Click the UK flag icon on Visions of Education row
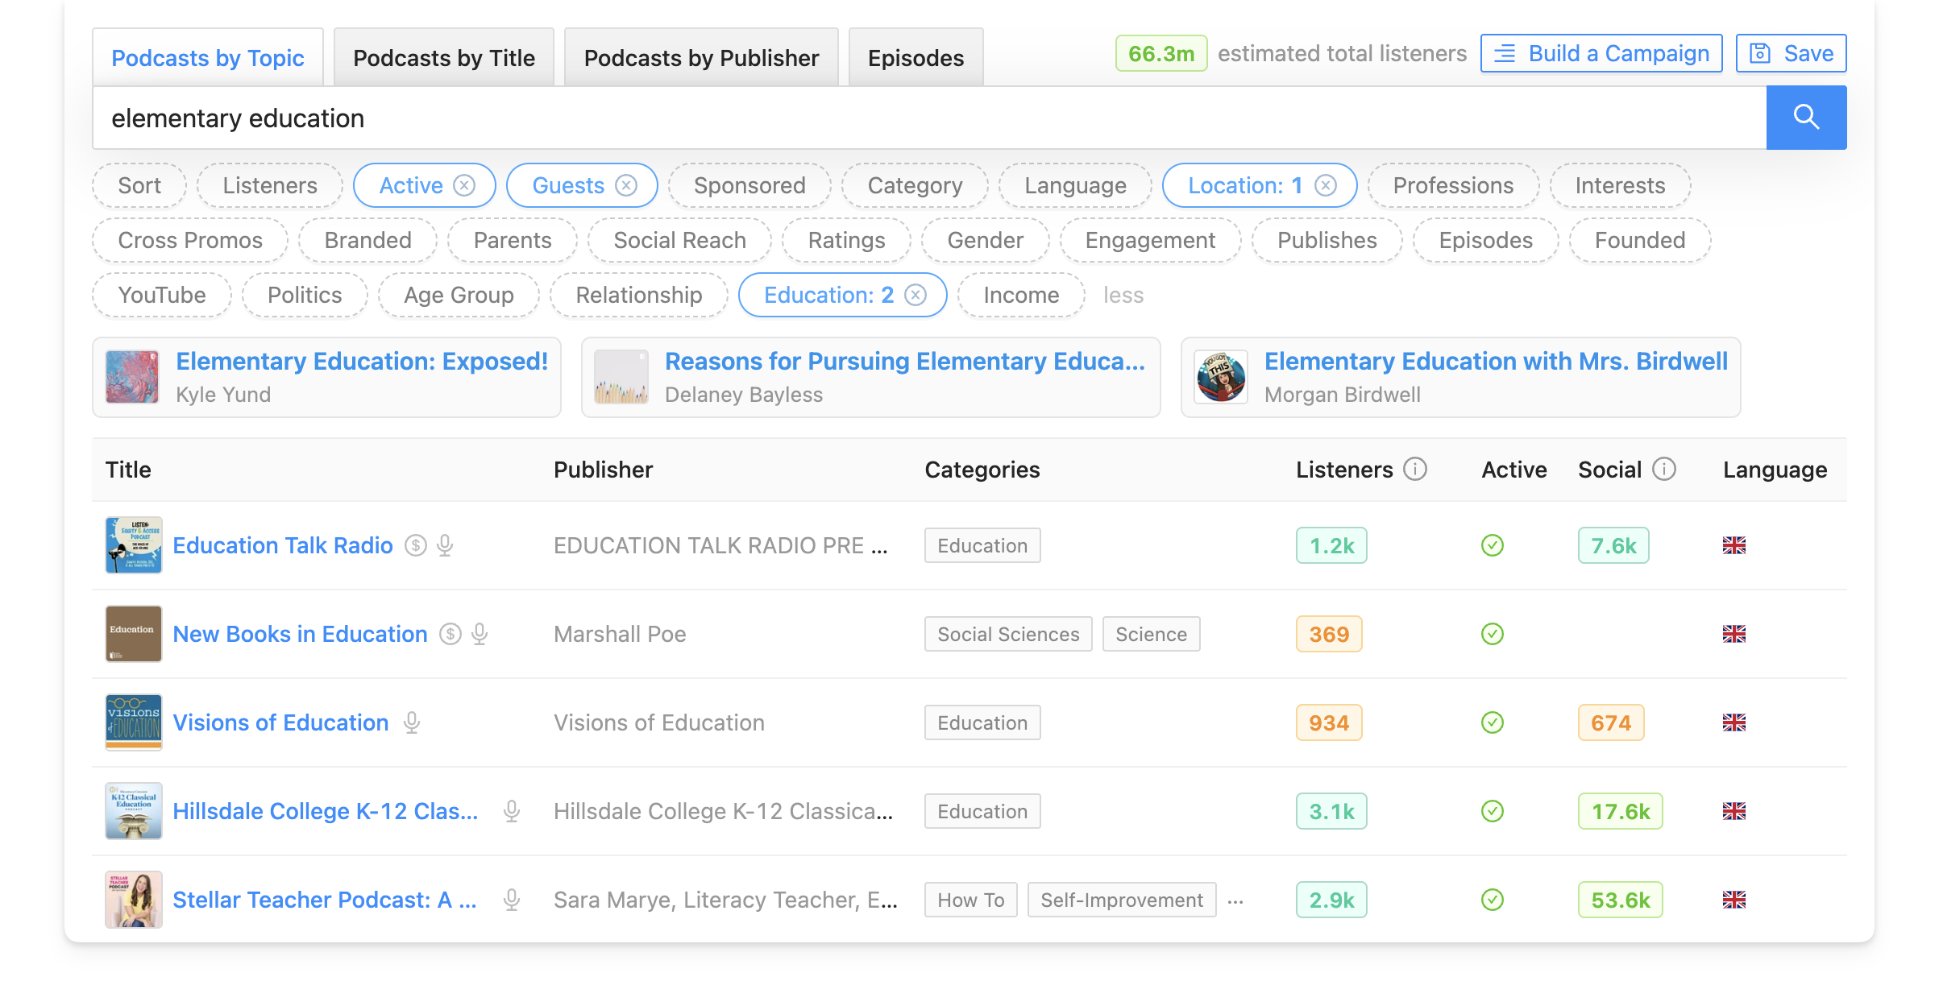Screen dimensions: 1939x981 [x=1734, y=722]
